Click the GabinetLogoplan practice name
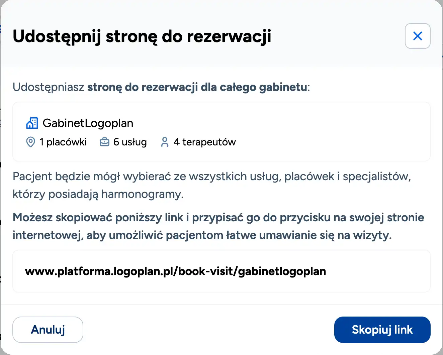 [88, 123]
